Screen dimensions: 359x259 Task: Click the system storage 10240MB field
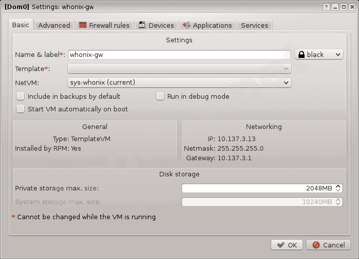click(262, 202)
